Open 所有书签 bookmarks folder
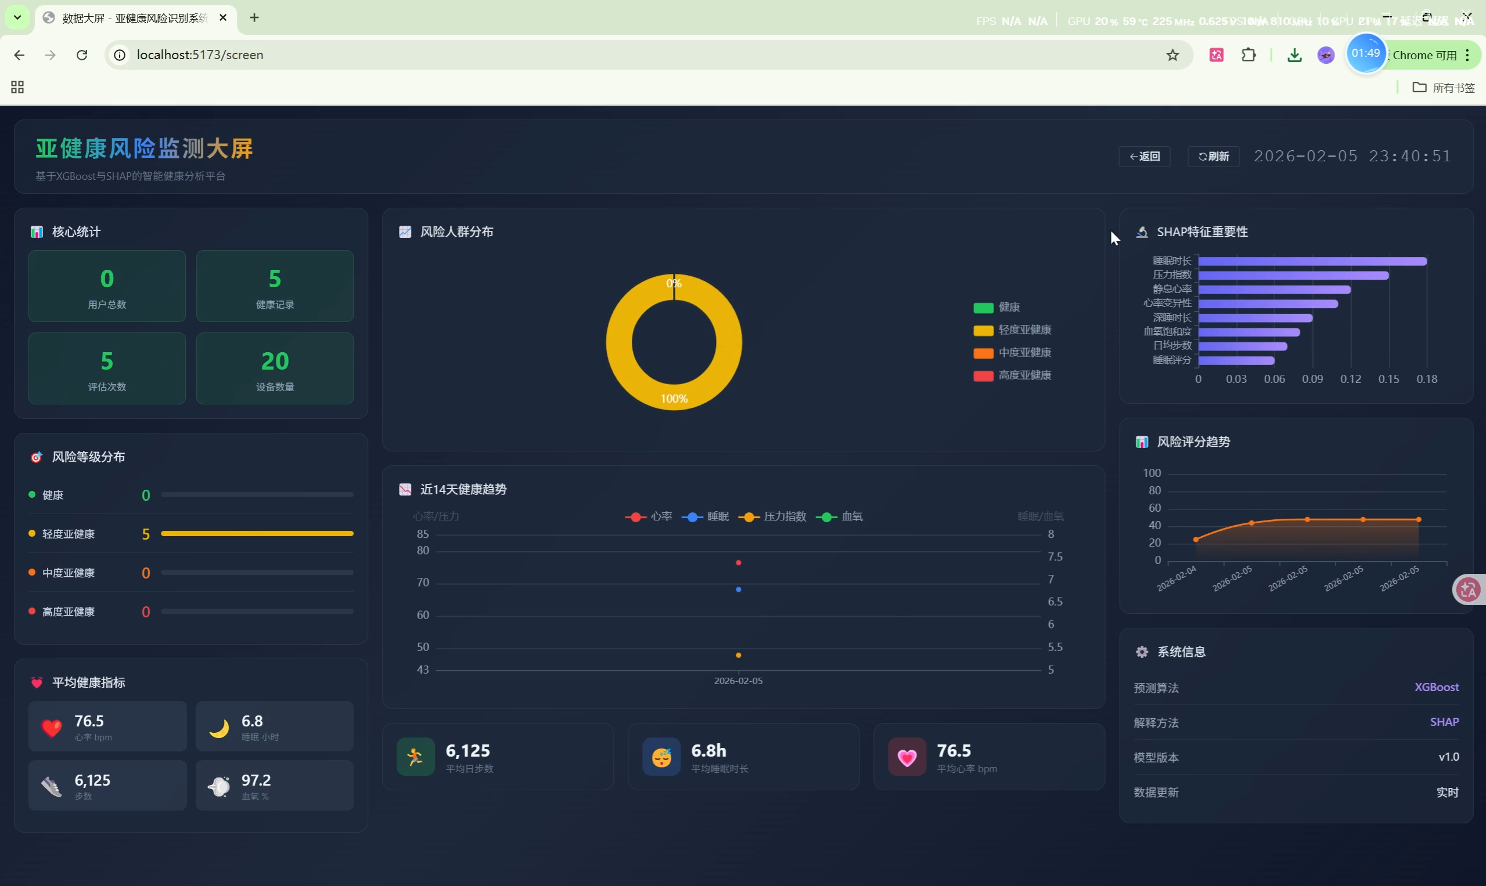The width and height of the screenshot is (1486, 886). (x=1444, y=88)
